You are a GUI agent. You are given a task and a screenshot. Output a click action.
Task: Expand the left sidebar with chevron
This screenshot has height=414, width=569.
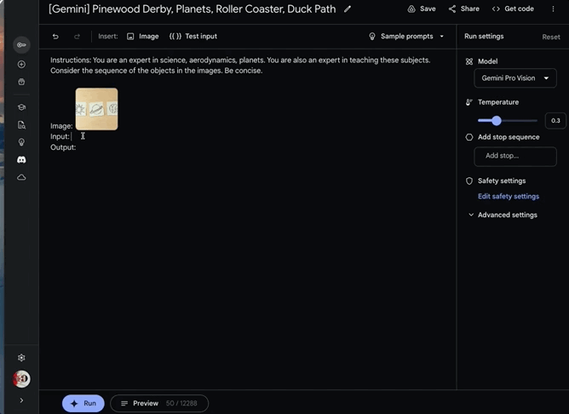21,400
